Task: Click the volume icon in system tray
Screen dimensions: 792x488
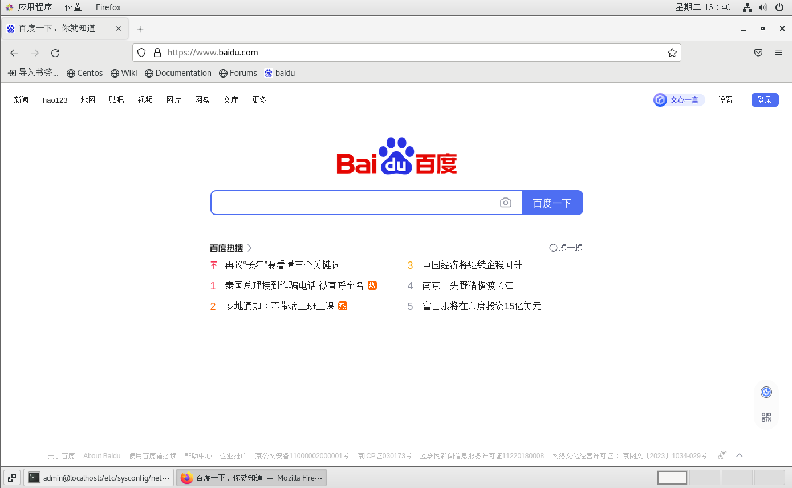Action: (x=762, y=7)
